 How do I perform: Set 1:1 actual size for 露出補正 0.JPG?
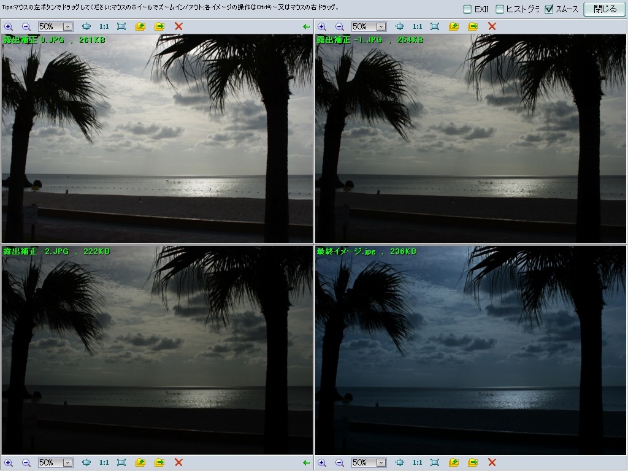104,26
